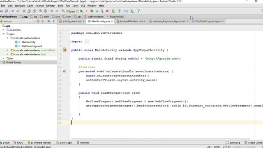Click the Apply Changes lightning icon
The image size is (263, 148).
pyautogui.click(x=87, y=11)
